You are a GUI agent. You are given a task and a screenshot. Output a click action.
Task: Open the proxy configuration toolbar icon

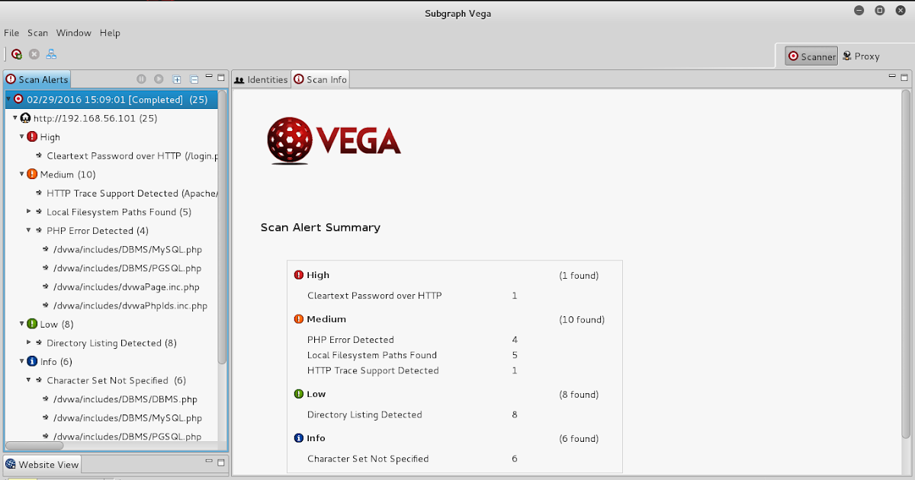click(51, 53)
